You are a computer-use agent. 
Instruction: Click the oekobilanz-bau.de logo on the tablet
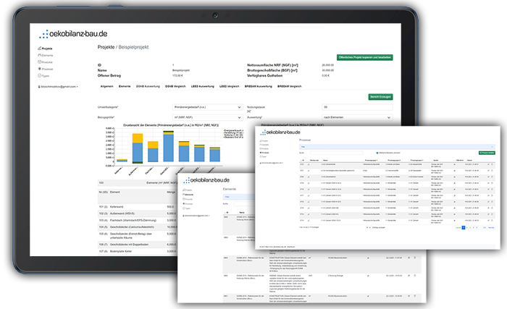73,33
